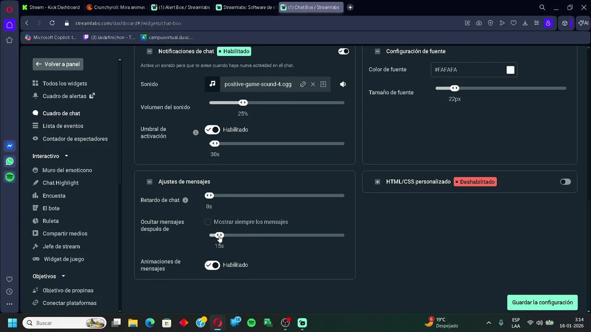Click Volver a panel button
This screenshot has height=332, width=591.
[58, 64]
